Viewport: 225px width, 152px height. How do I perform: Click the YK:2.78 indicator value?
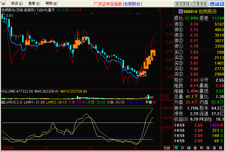62,10
